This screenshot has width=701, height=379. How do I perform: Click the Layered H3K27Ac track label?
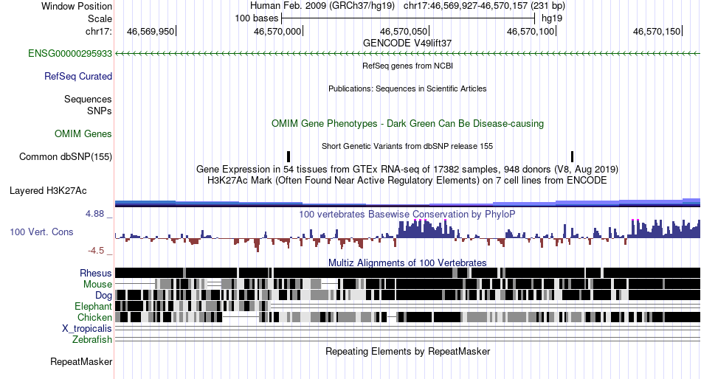coord(48,191)
